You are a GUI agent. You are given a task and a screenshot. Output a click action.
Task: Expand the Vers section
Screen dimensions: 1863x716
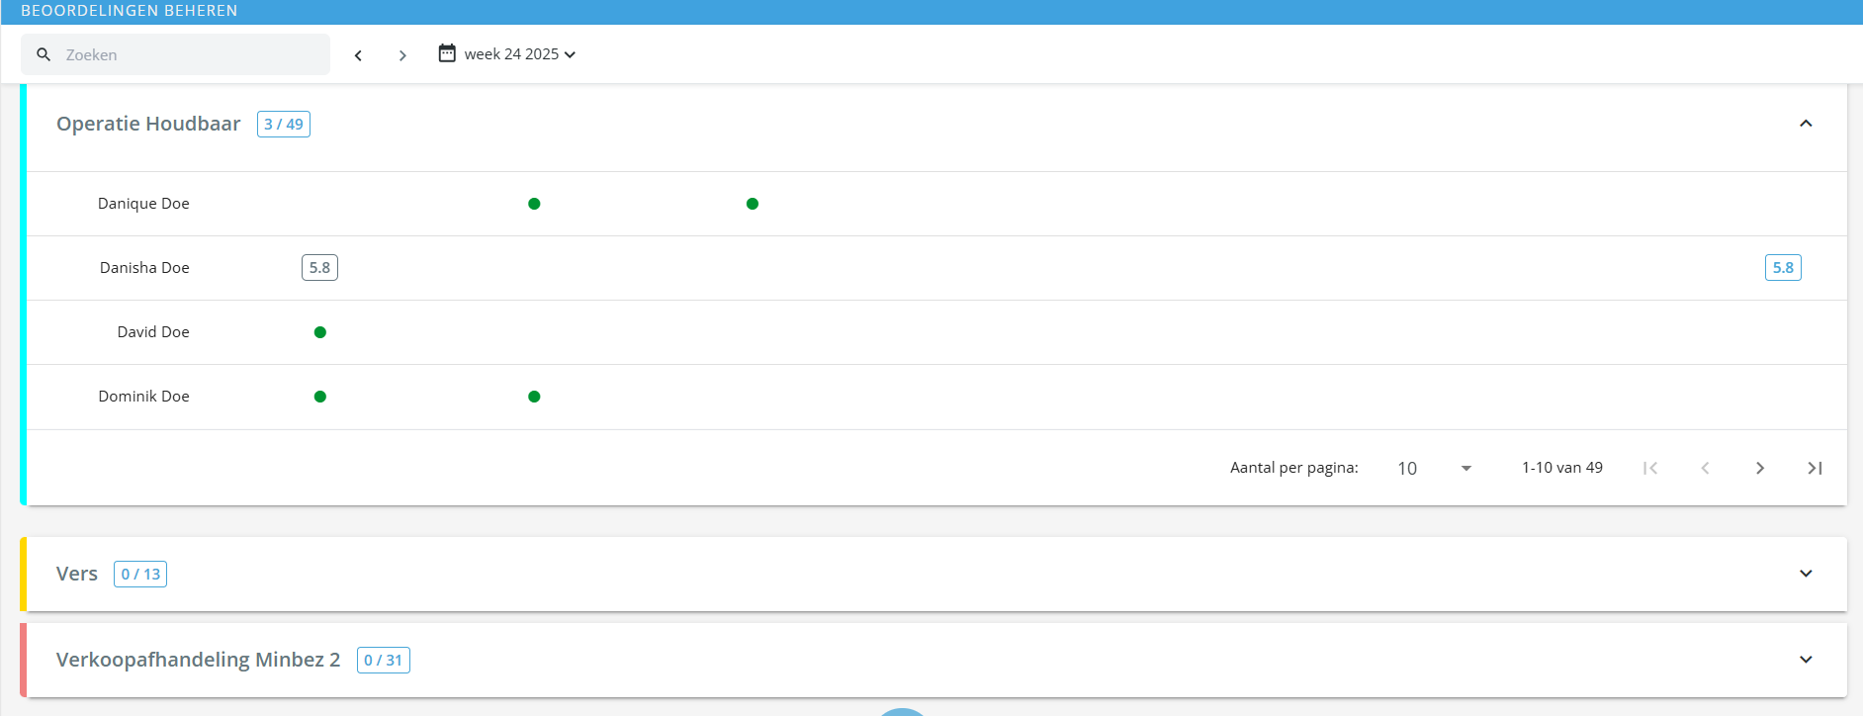pos(1806,574)
